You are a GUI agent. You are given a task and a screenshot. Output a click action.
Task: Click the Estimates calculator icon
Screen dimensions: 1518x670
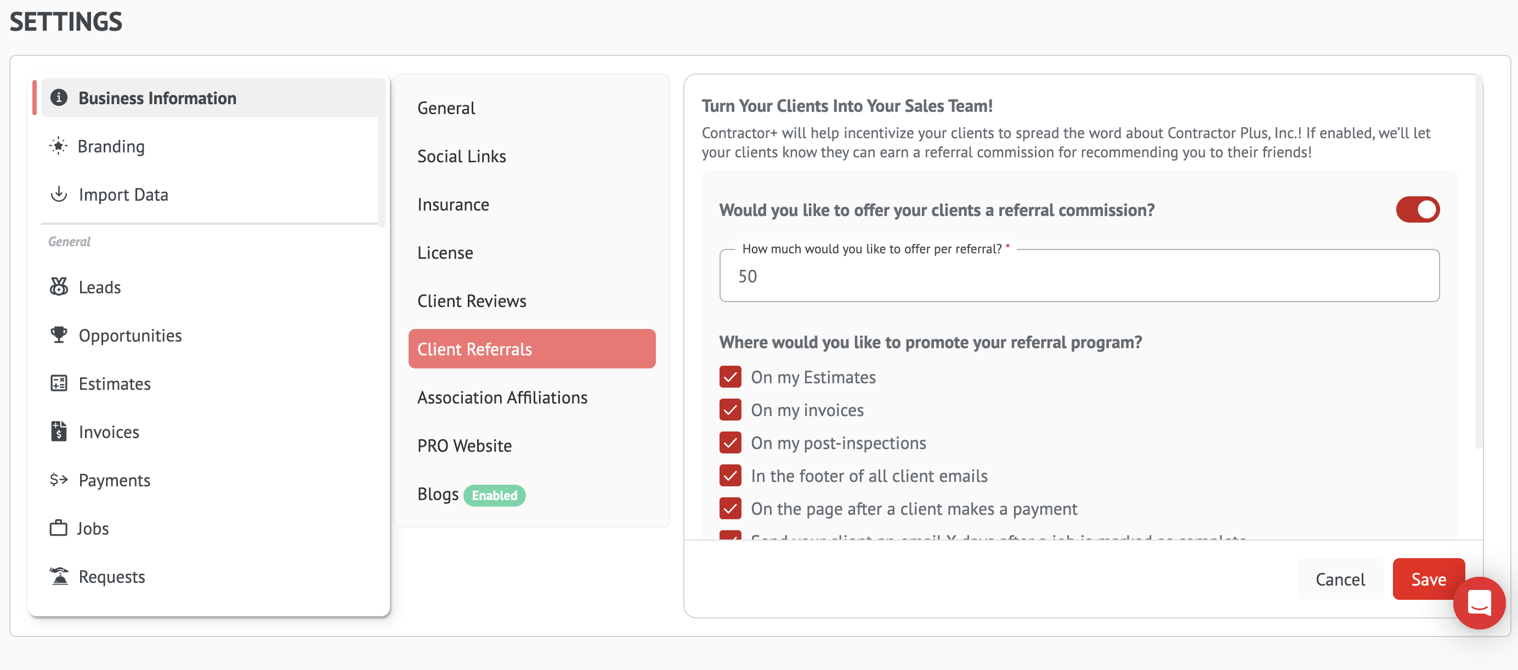click(59, 383)
